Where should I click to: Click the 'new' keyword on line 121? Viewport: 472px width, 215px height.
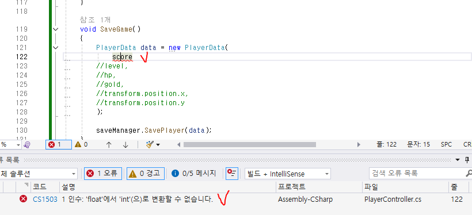(x=174, y=48)
